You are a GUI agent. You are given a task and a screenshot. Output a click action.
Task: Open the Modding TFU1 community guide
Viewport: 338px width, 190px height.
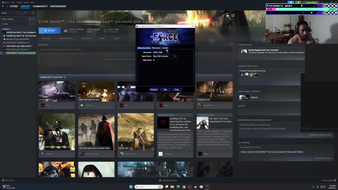coord(175,131)
